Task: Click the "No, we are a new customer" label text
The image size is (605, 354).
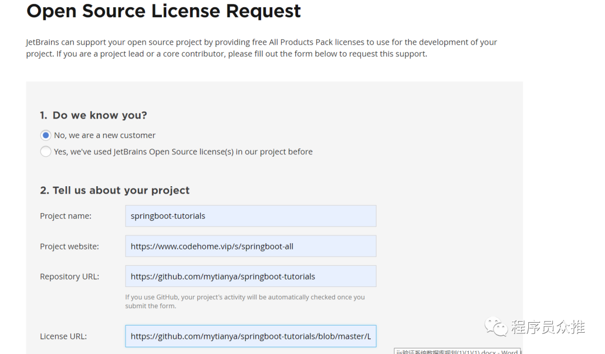Action: 105,135
